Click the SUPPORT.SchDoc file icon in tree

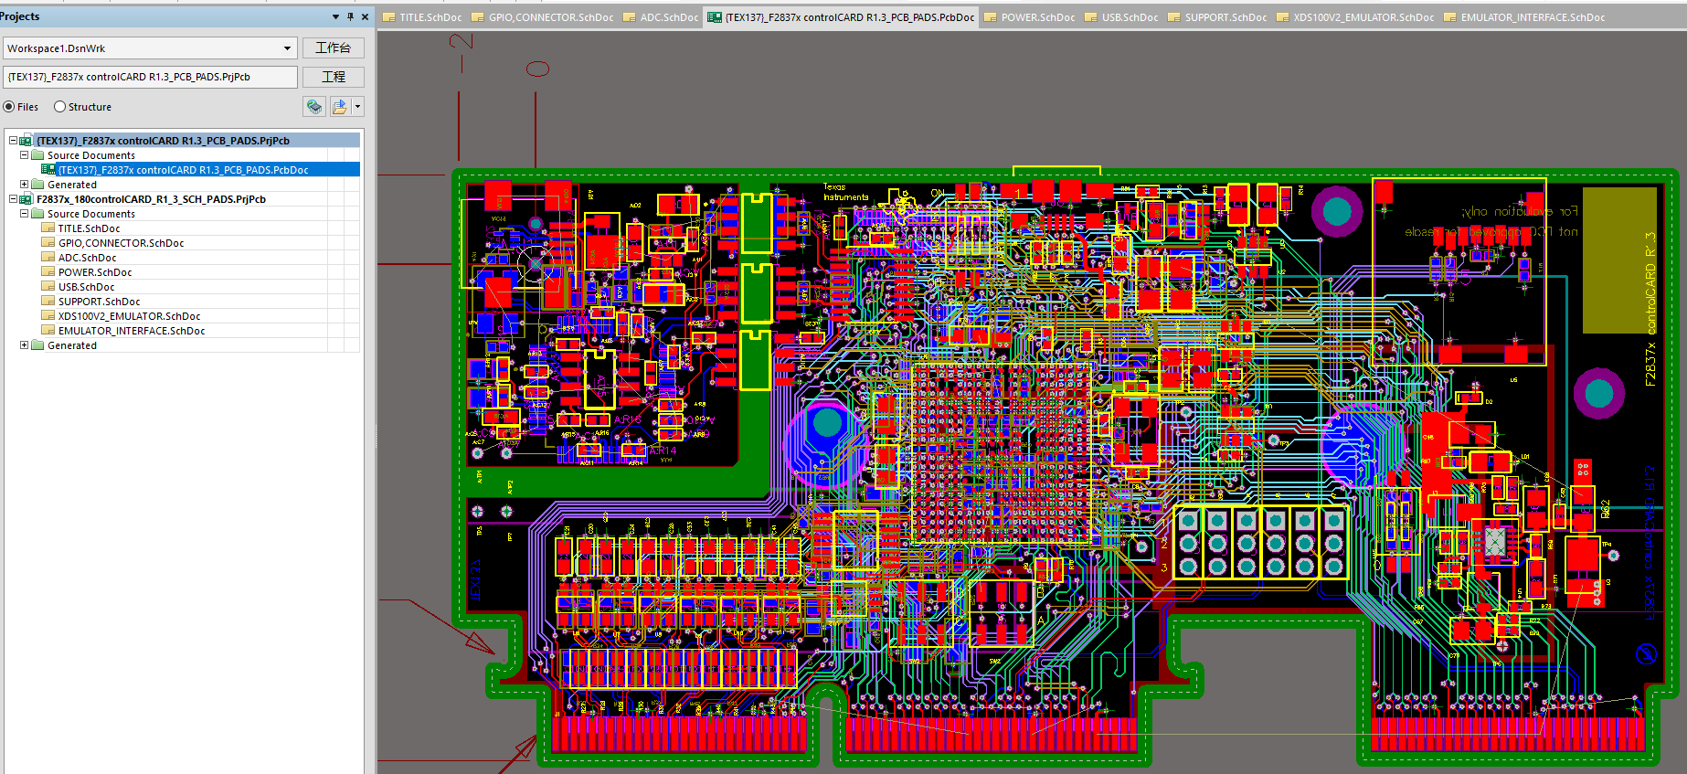[48, 302]
